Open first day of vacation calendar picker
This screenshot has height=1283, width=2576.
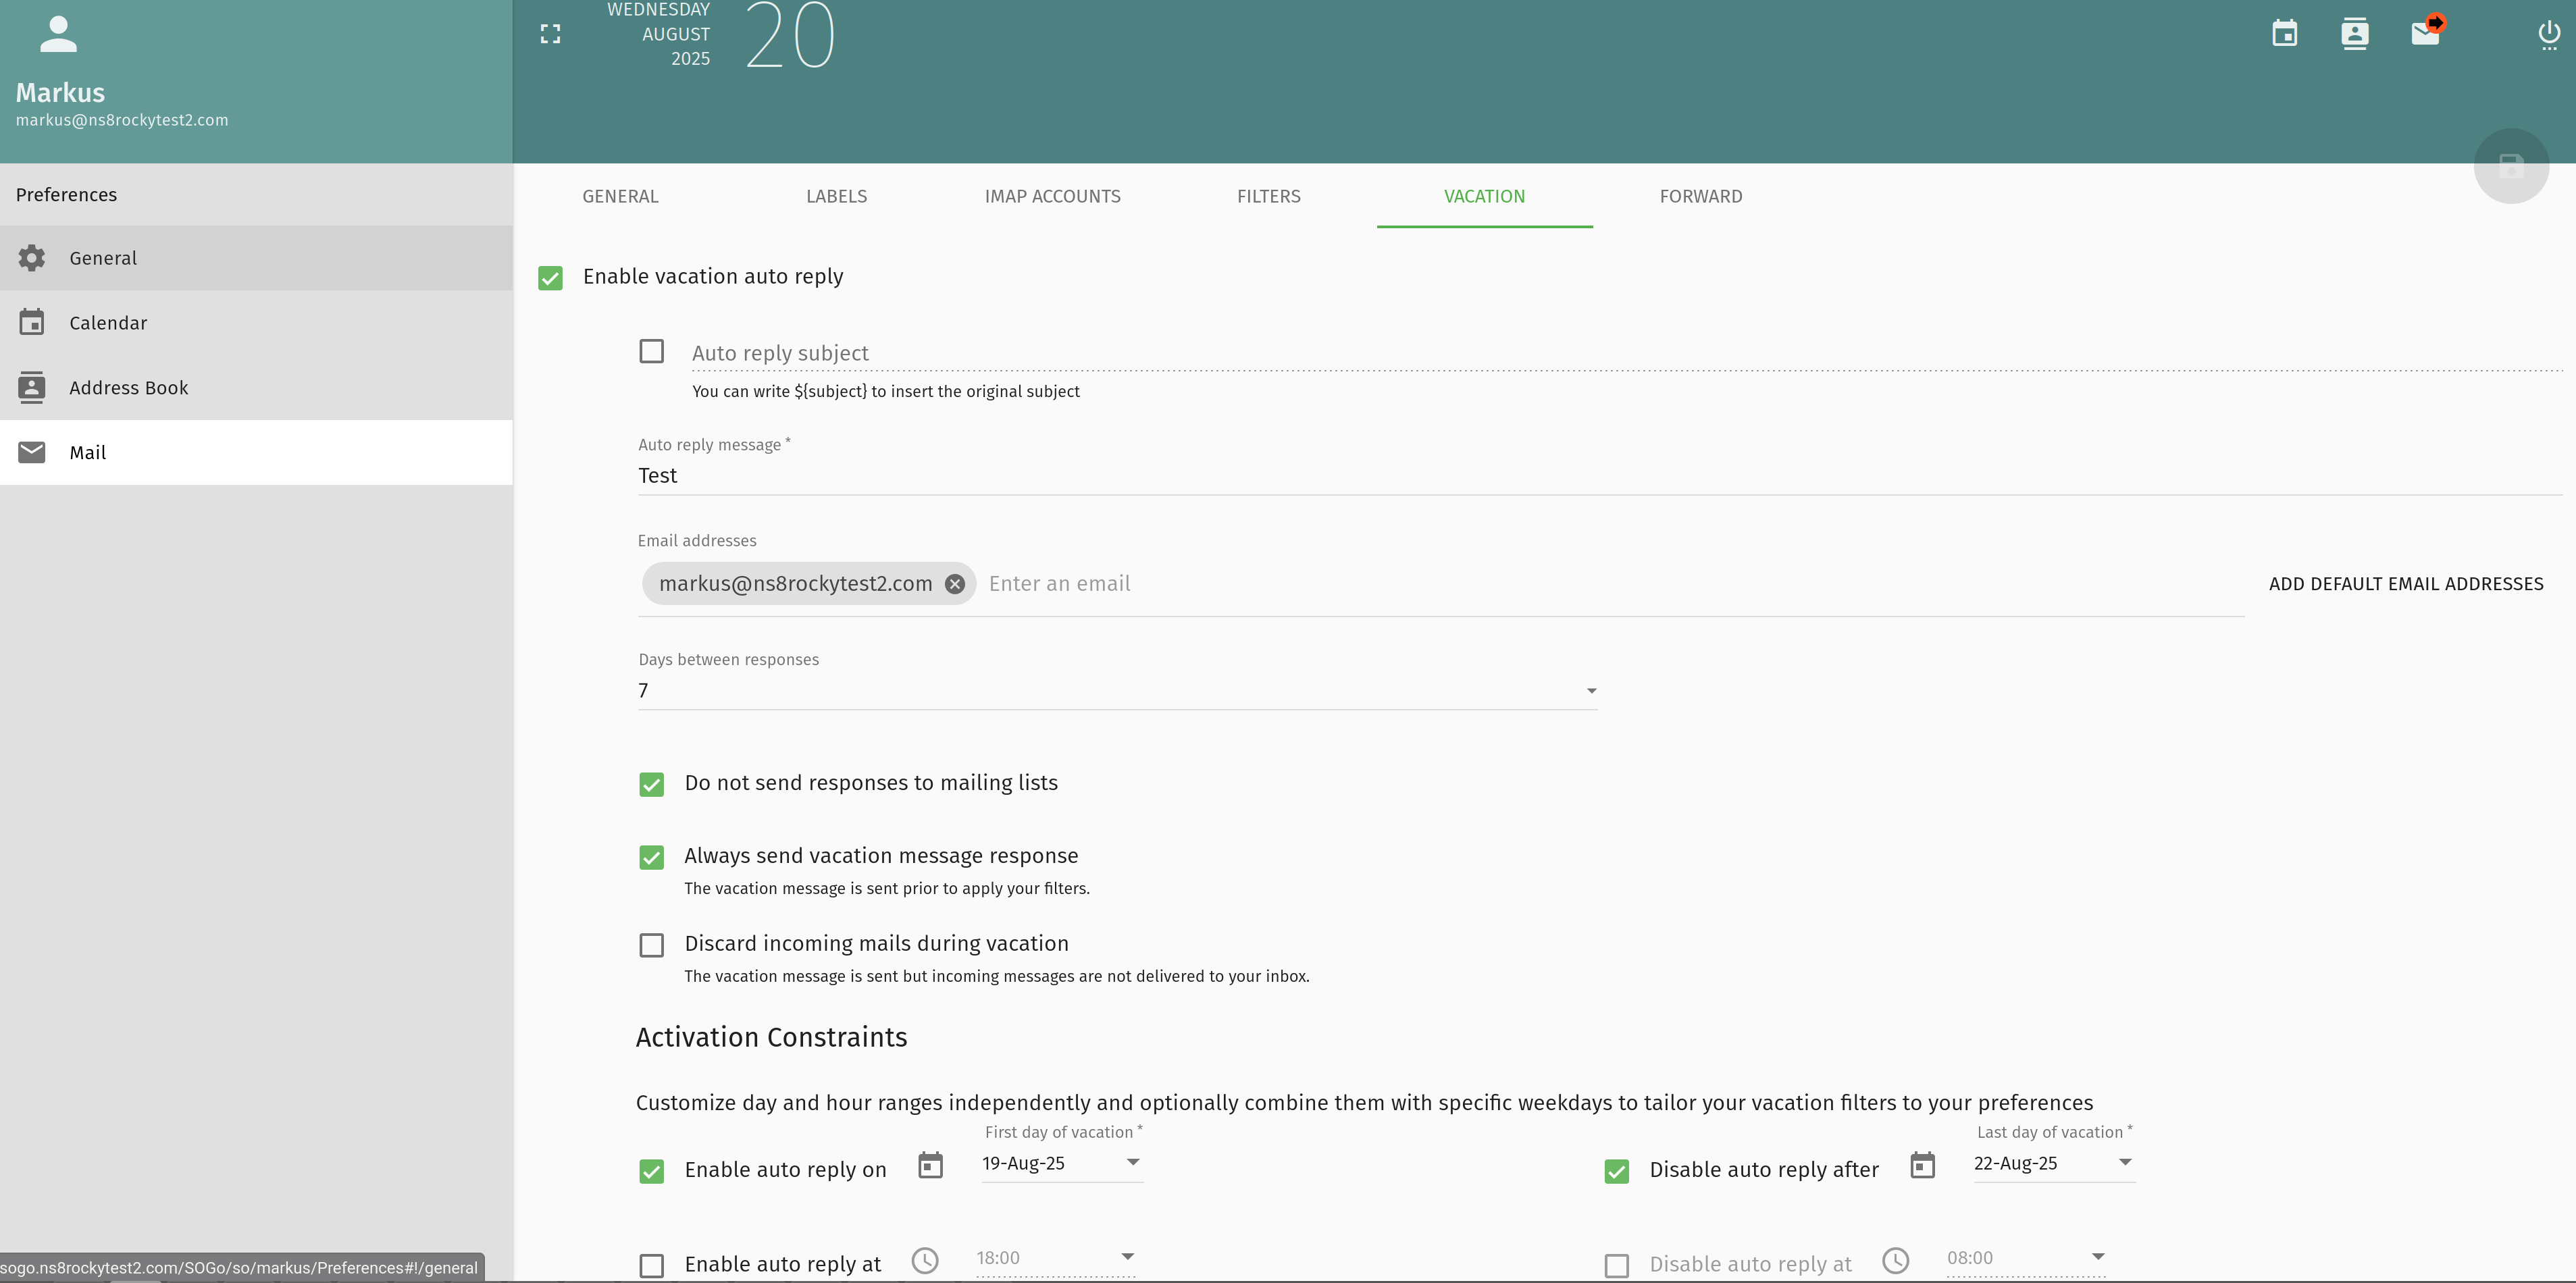[930, 1165]
